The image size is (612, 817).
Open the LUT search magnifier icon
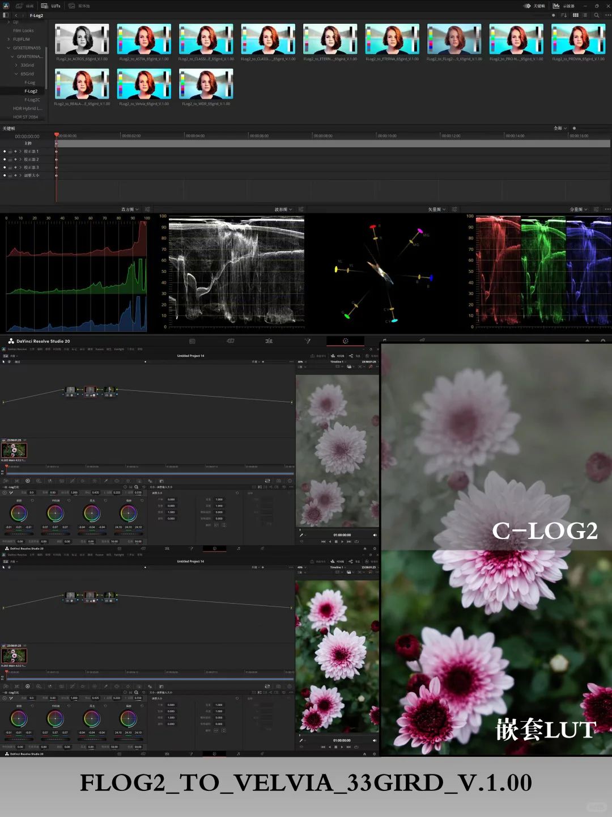tap(597, 15)
